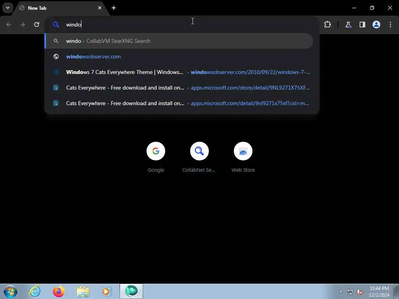Image resolution: width=399 pixels, height=299 pixels.
Task: Open the Windows Start orb
Action: (11, 291)
